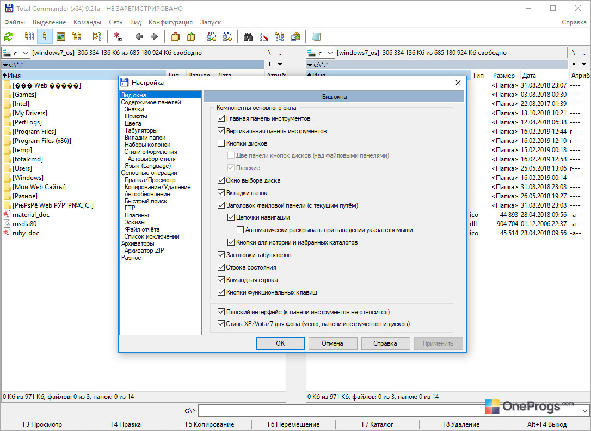Screen dimensions: 591x431
Task: Show the directory tree view icon
Action: [77, 36]
